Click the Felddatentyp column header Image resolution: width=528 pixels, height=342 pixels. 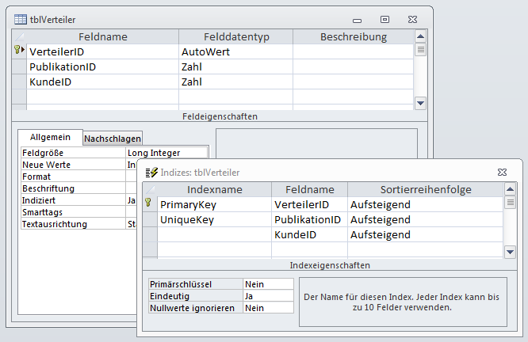coord(235,36)
